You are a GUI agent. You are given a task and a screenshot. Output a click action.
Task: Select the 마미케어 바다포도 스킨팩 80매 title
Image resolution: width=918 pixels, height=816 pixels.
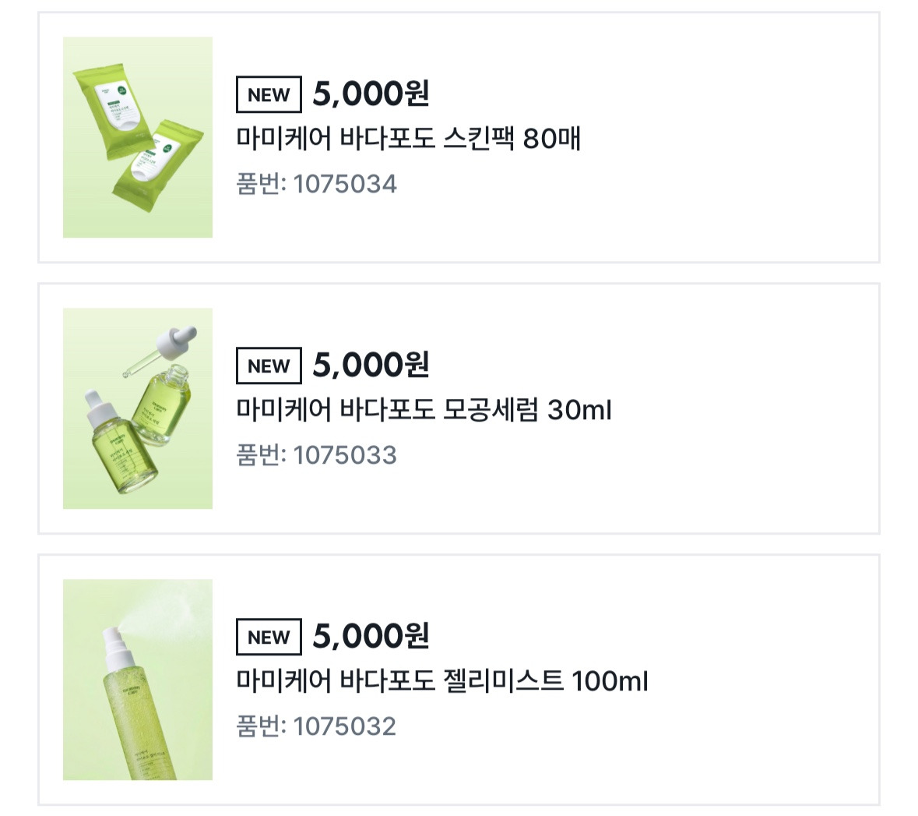[x=408, y=139]
